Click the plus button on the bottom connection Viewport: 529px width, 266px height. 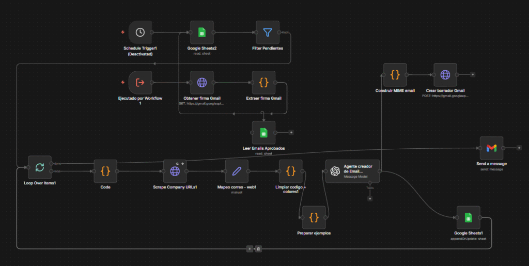pyautogui.click(x=250, y=249)
